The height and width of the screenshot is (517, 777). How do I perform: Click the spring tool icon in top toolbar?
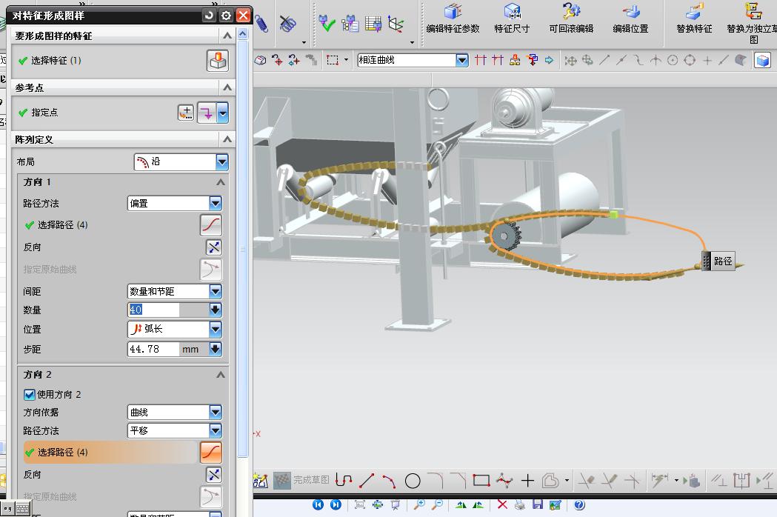pyautogui.click(x=261, y=22)
